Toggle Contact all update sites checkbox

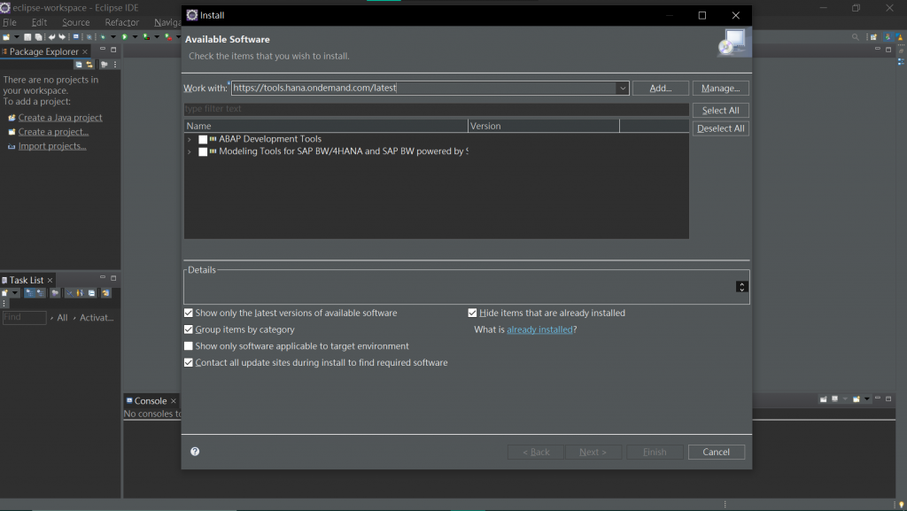coord(189,362)
